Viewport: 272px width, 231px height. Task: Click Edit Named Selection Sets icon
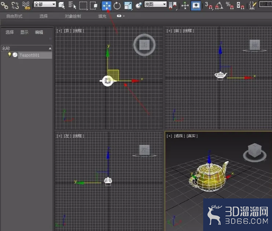click(253, 6)
